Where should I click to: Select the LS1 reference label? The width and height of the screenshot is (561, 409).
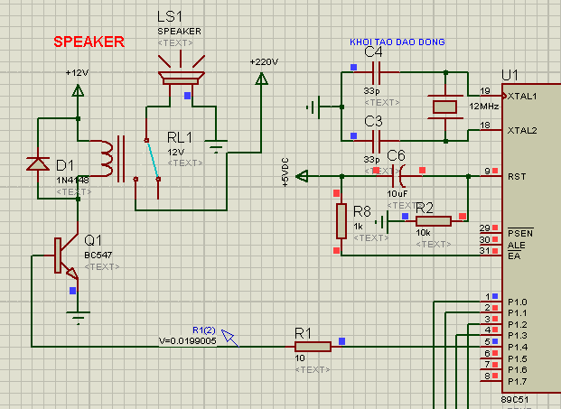click(170, 16)
